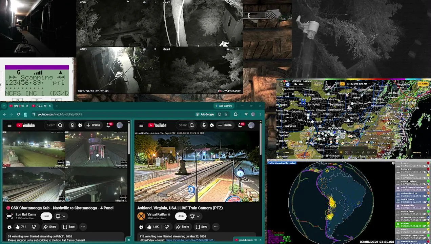Click the 333 ALERTS button on radar
Viewport: 431px width, 244px height.
[x=423, y=84]
